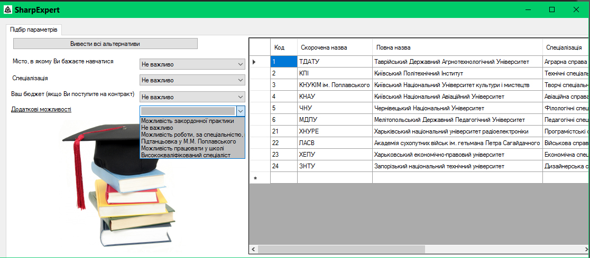The width and height of the screenshot is (590, 258).
Task: Click the row selector arrow beside ТДАТУ
Action: click(254, 62)
